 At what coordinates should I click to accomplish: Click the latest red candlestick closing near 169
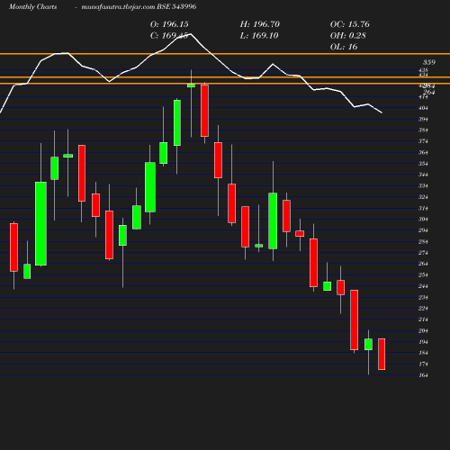pos(382,354)
